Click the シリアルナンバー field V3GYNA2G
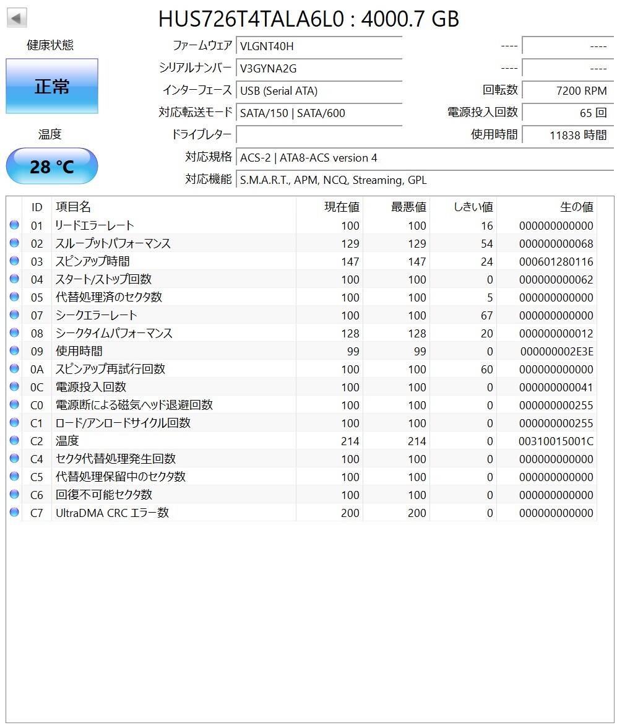 319,69
